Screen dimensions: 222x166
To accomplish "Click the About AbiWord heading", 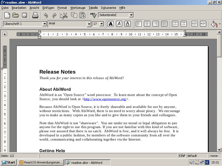I will point(55,89).
